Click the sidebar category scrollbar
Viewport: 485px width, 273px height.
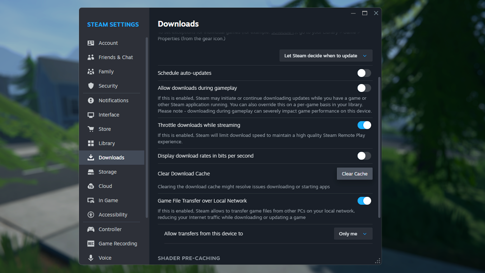tap(147, 127)
